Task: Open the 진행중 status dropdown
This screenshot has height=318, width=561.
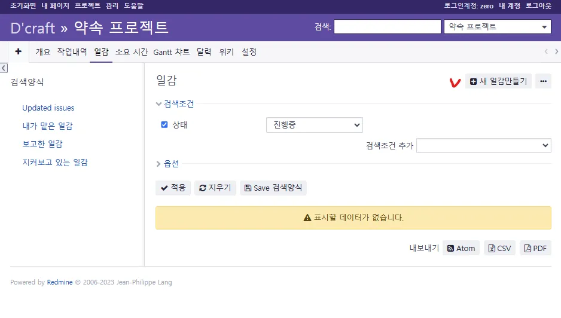Action: (314, 125)
